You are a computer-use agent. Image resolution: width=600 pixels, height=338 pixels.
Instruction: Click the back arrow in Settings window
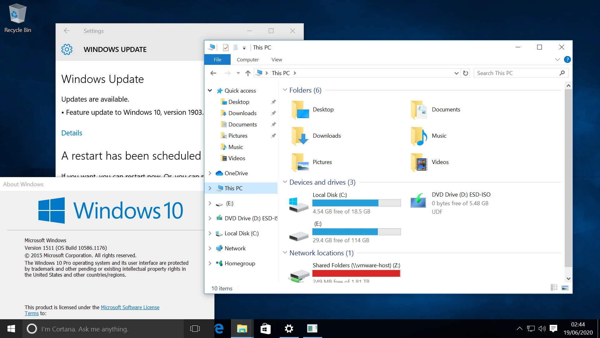67,31
